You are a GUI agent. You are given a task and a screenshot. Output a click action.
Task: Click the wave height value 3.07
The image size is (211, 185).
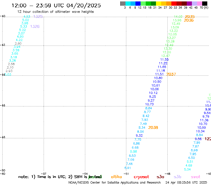click(21, 34)
